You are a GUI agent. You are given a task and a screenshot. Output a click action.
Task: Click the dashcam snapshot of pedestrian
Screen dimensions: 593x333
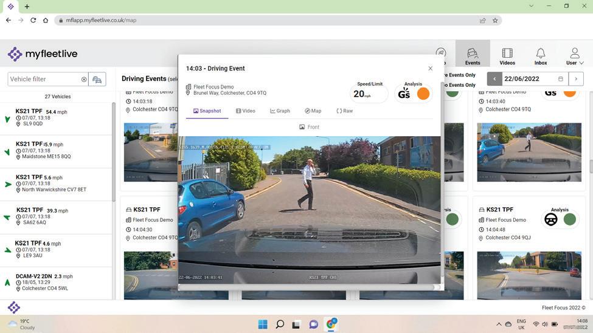coord(309,210)
